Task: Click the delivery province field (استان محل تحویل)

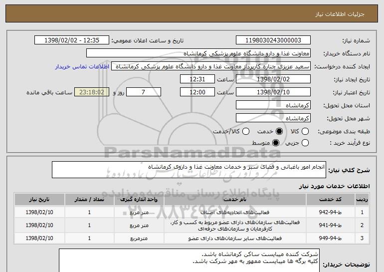Action: point(273,105)
